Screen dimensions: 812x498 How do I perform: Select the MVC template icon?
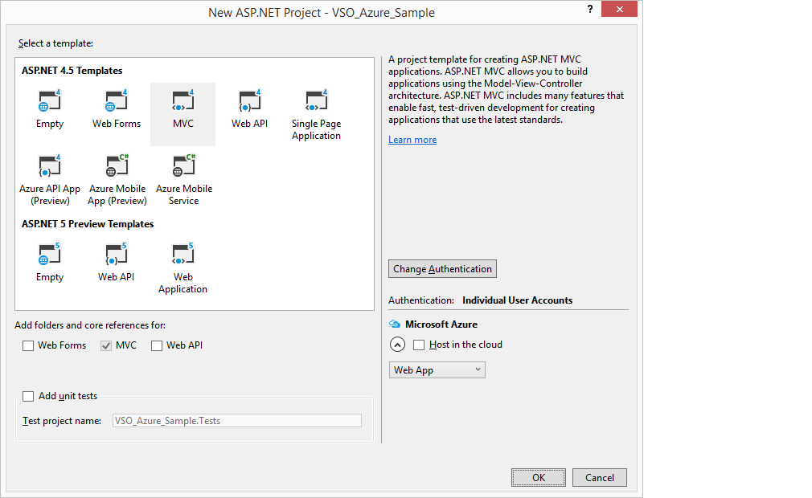coord(182,102)
